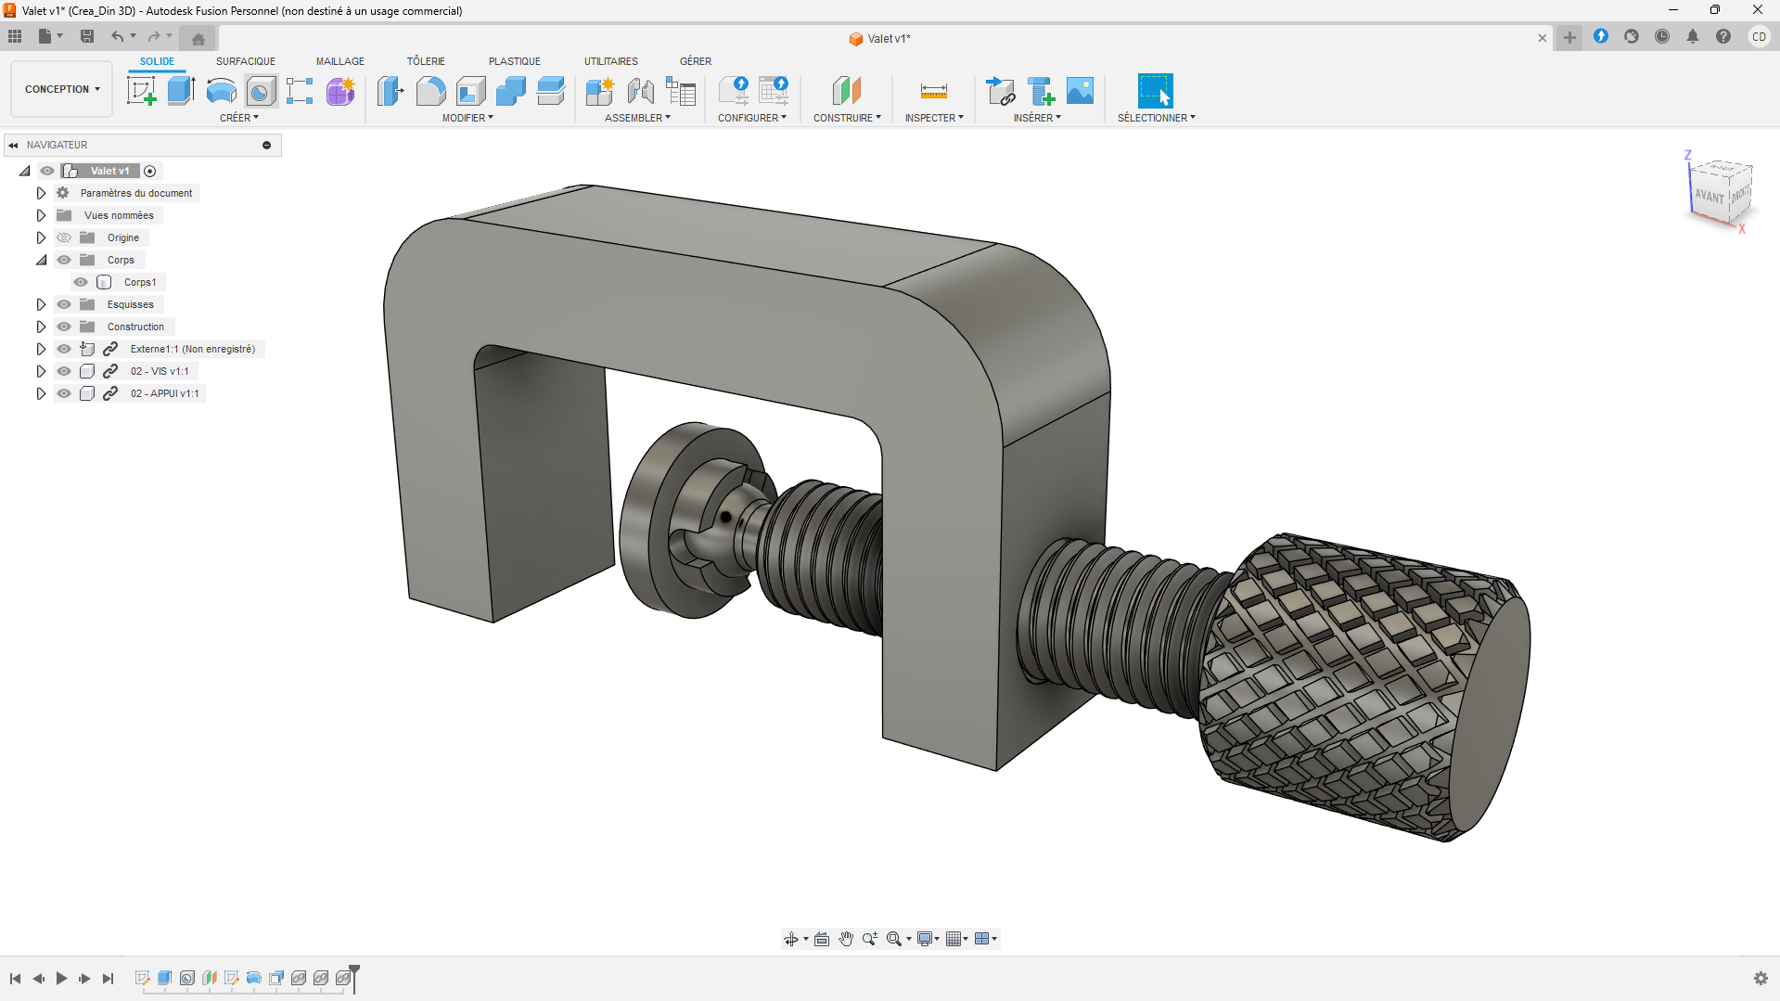This screenshot has height=1001, width=1780.
Task: Open the Measure tool under Inspecter
Action: pos(933,91)
